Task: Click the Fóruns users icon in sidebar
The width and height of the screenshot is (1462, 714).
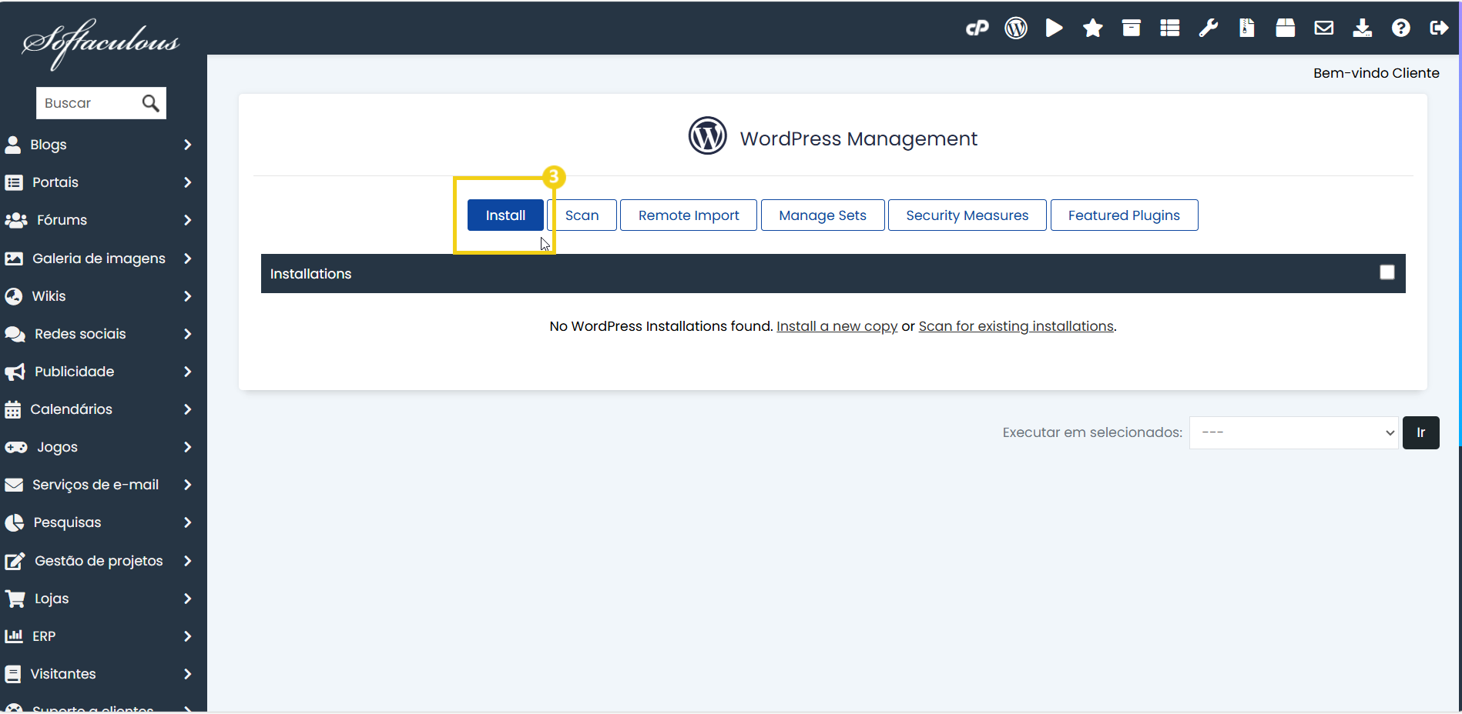Action: click(x=16, y=220)
